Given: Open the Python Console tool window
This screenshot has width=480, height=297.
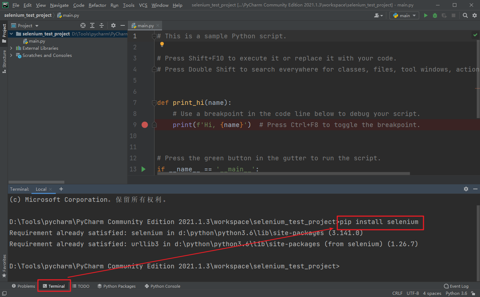Looking at the screenshot, I should 162,286.
